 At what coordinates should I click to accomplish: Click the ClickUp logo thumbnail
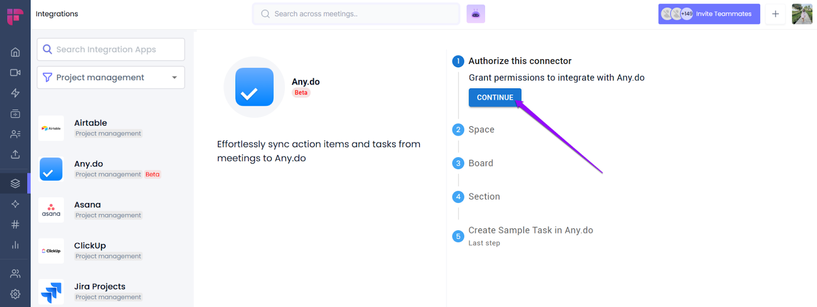click(x=51, y=251)
